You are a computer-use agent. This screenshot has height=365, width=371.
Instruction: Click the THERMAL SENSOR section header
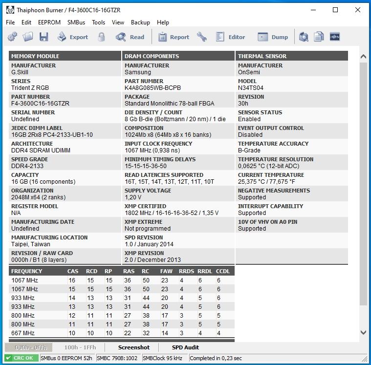(292, 56)
